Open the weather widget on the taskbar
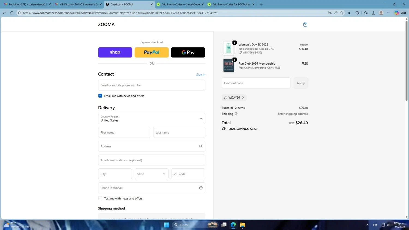 pos(17,225)
